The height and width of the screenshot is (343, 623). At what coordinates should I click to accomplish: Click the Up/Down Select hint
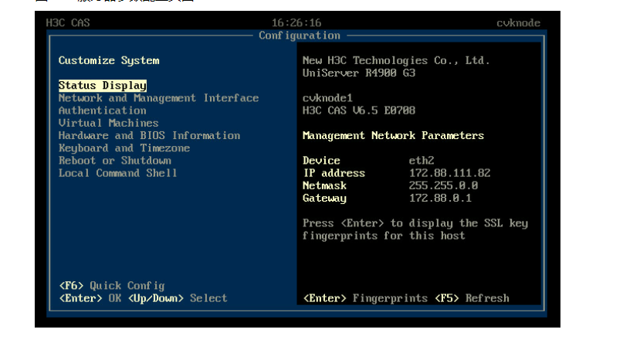click(178, 298)
